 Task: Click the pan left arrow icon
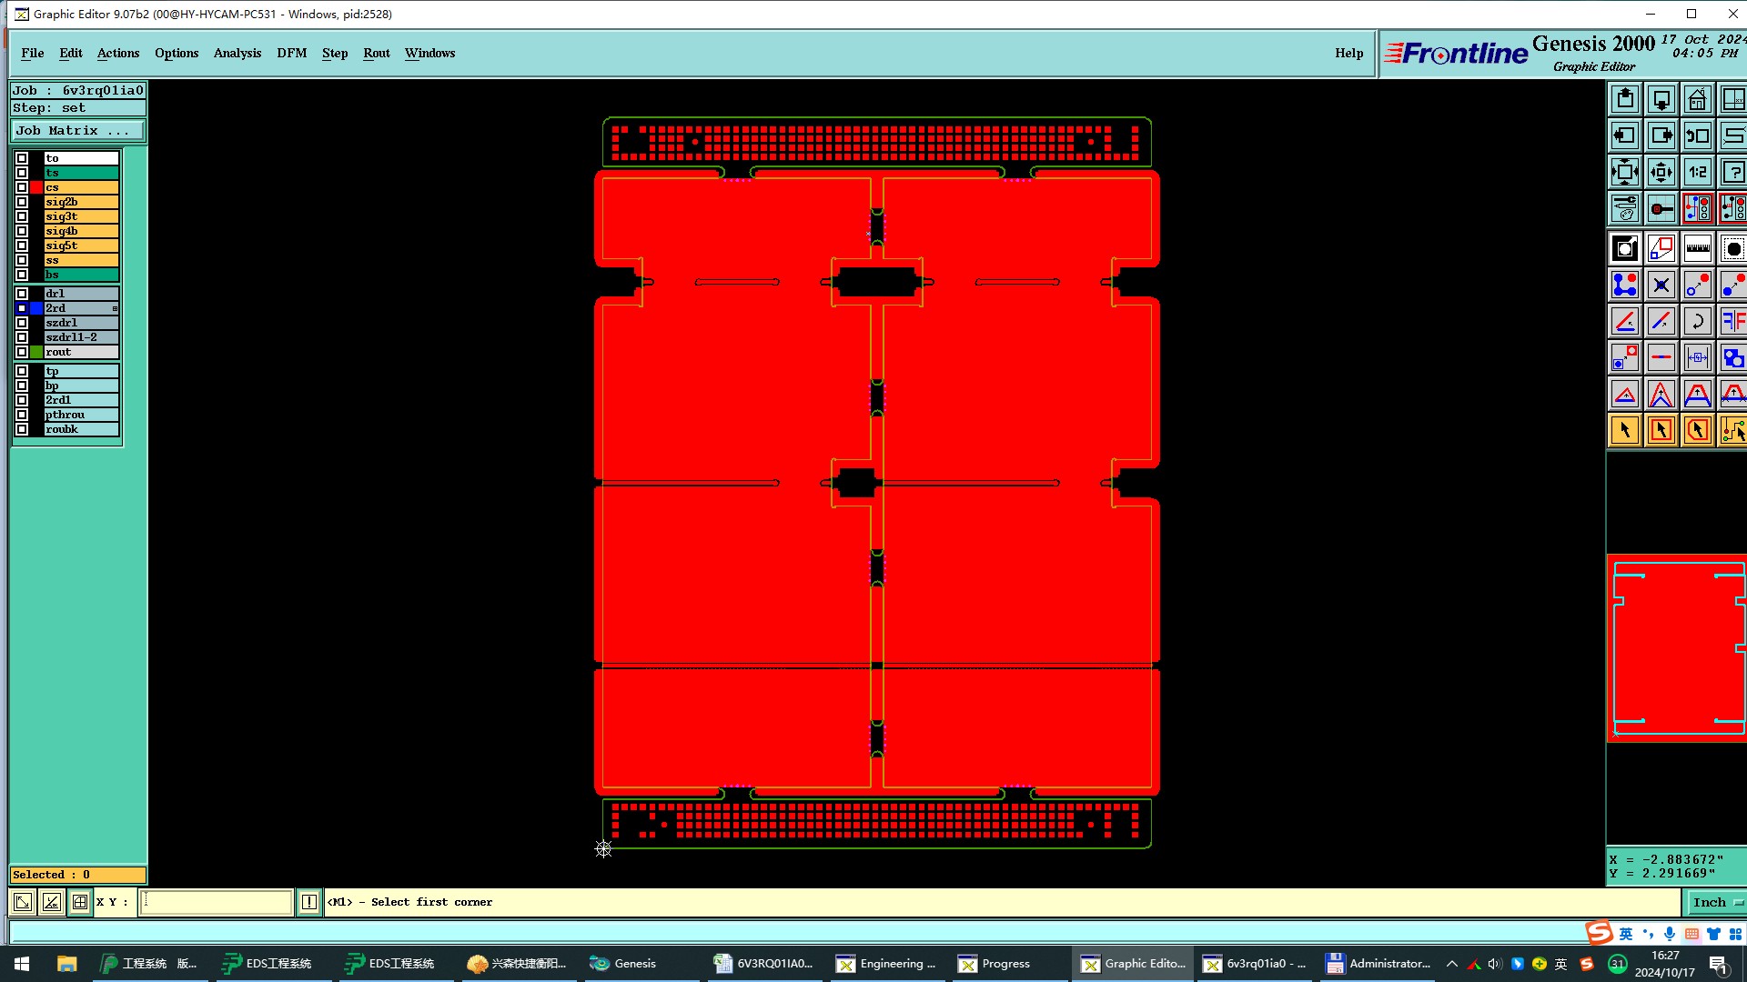1625,135
